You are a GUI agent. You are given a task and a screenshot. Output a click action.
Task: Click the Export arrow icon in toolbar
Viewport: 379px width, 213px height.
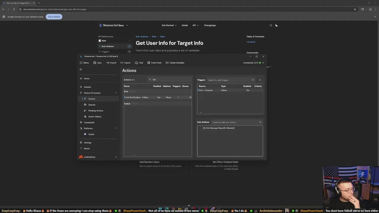pos(122,63)
